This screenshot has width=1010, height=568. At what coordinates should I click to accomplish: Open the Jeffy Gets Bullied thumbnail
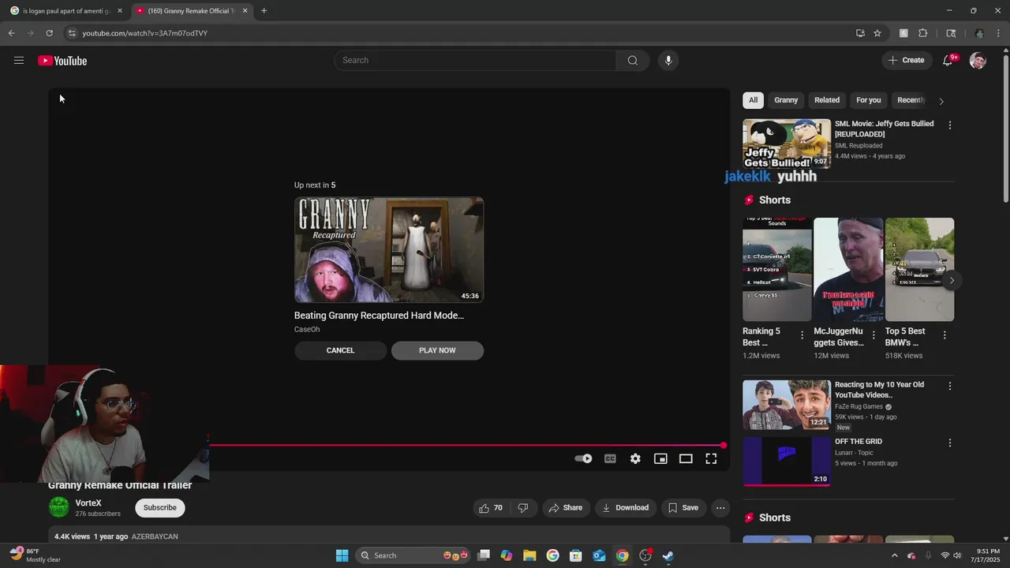787,144
